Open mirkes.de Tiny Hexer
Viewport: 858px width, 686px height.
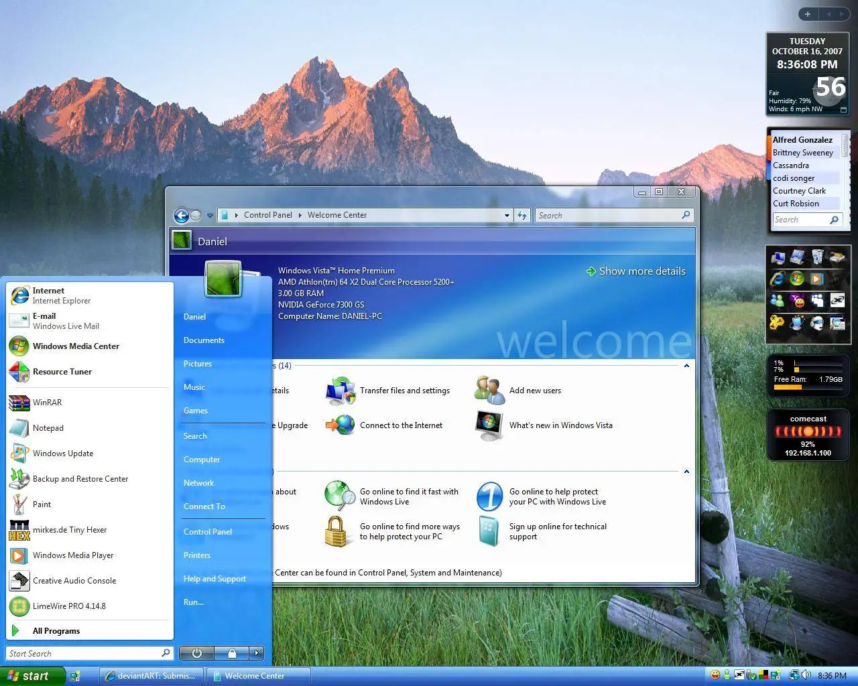[90, 530]
